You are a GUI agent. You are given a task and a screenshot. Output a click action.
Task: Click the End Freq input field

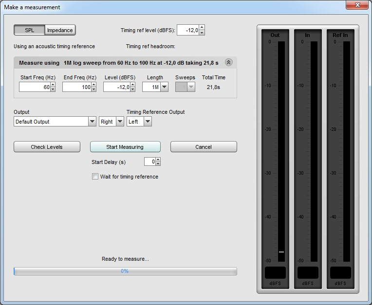77,87
